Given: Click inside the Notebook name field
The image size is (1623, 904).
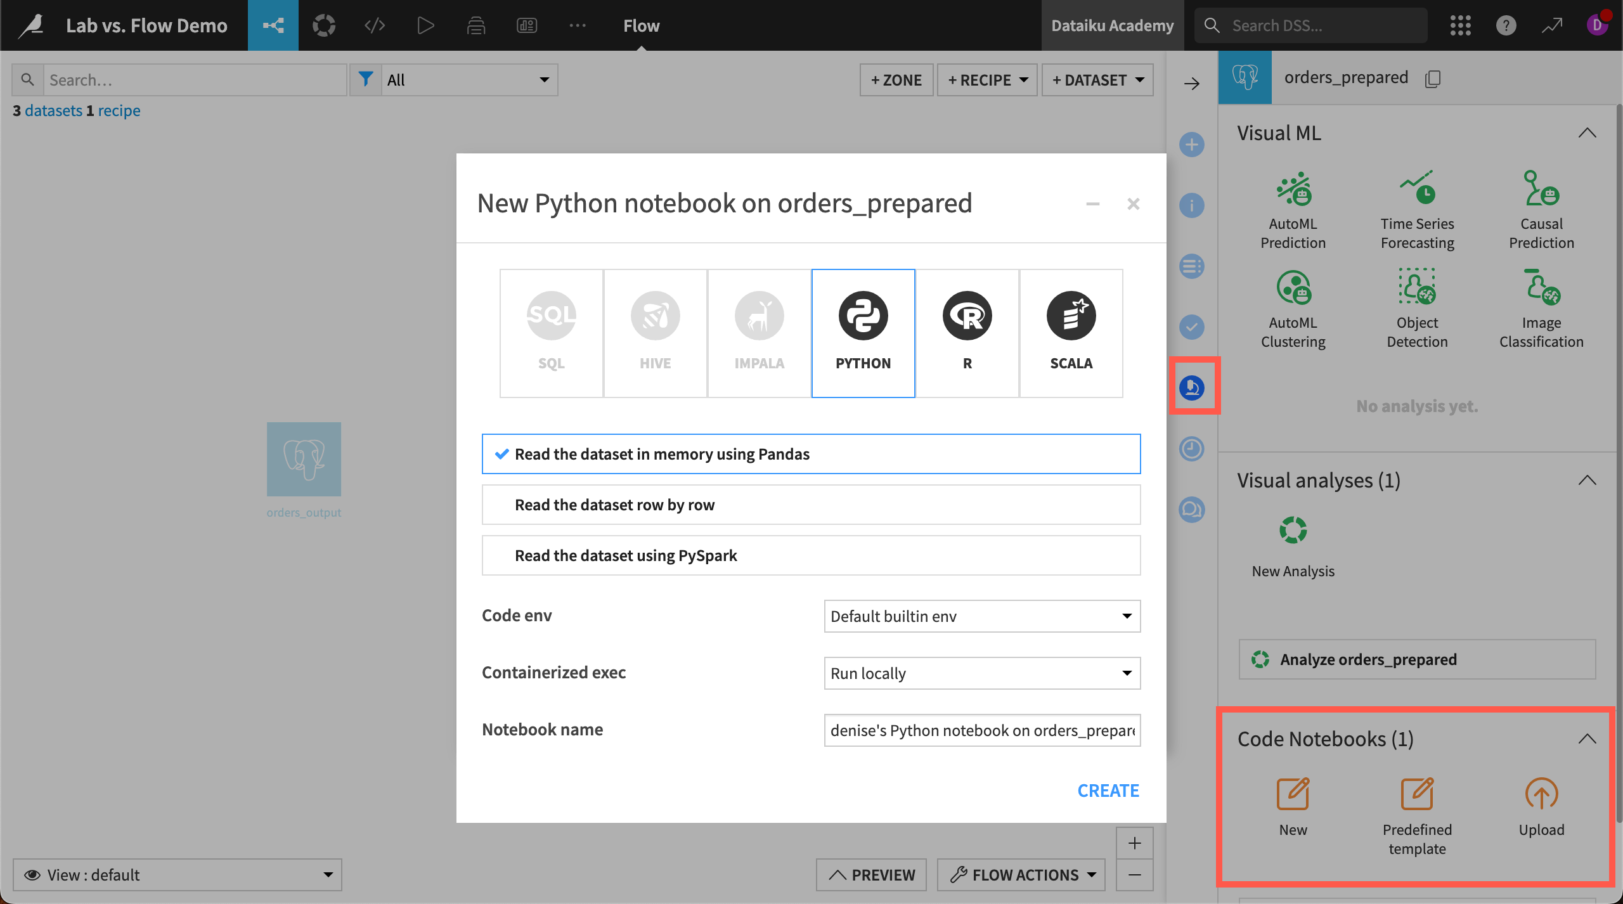Looking at the screenshot, I should [x=981, y=730].
